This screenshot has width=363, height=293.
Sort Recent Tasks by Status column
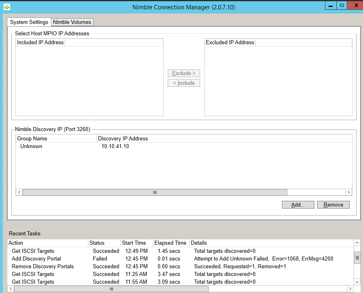(x=105, y=243)
